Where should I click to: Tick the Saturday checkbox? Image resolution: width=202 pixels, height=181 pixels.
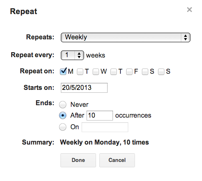pyautogui.click(x=145, y=72)
